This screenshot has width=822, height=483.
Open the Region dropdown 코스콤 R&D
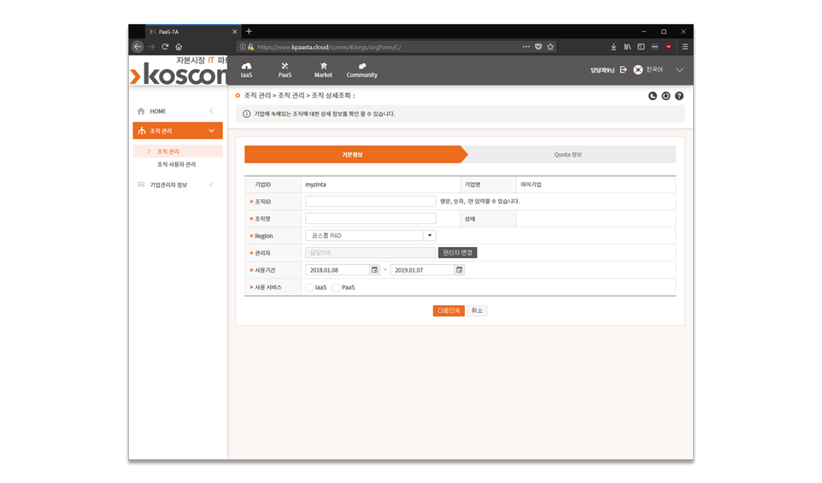coord(371,235)
